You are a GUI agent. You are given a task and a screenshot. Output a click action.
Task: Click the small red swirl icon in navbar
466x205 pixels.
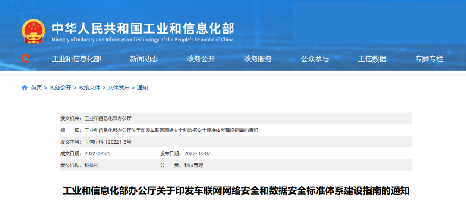[26, 59]
